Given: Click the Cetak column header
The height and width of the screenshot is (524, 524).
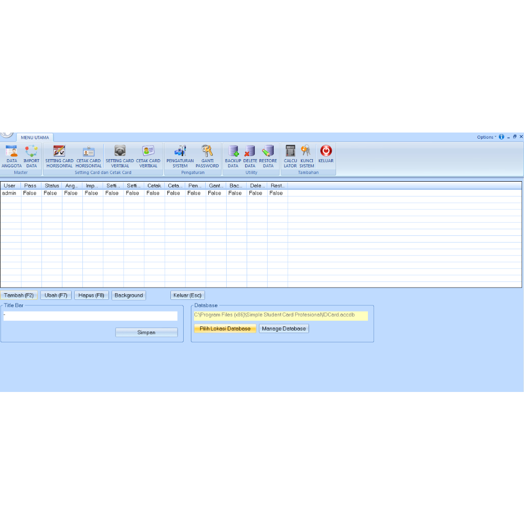Looking at the screenshot, I should coord(154,186).
